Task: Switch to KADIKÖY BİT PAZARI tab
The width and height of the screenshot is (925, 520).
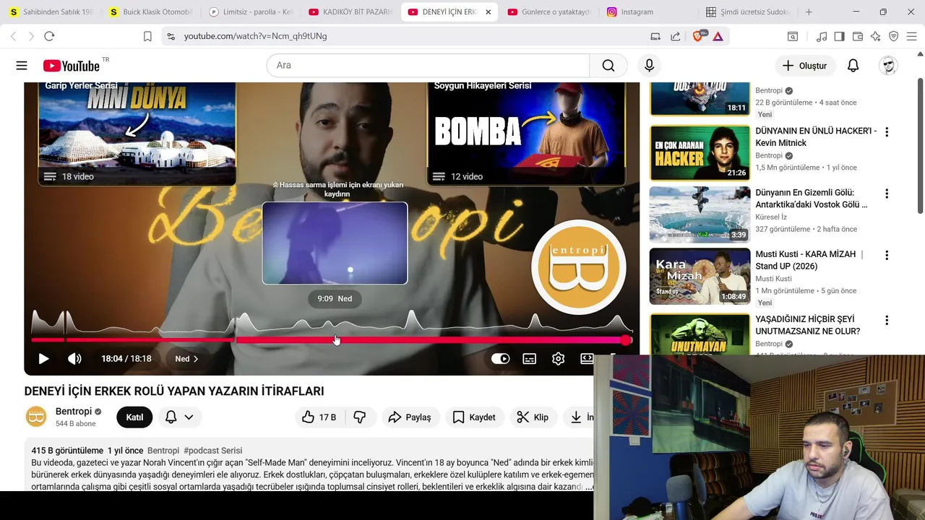Action: click(x=350, y=12)
